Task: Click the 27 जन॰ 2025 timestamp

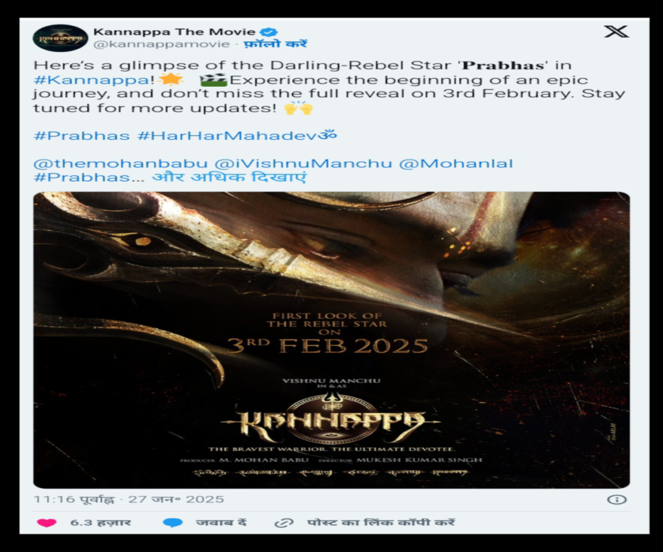Action: click(176, 499)
